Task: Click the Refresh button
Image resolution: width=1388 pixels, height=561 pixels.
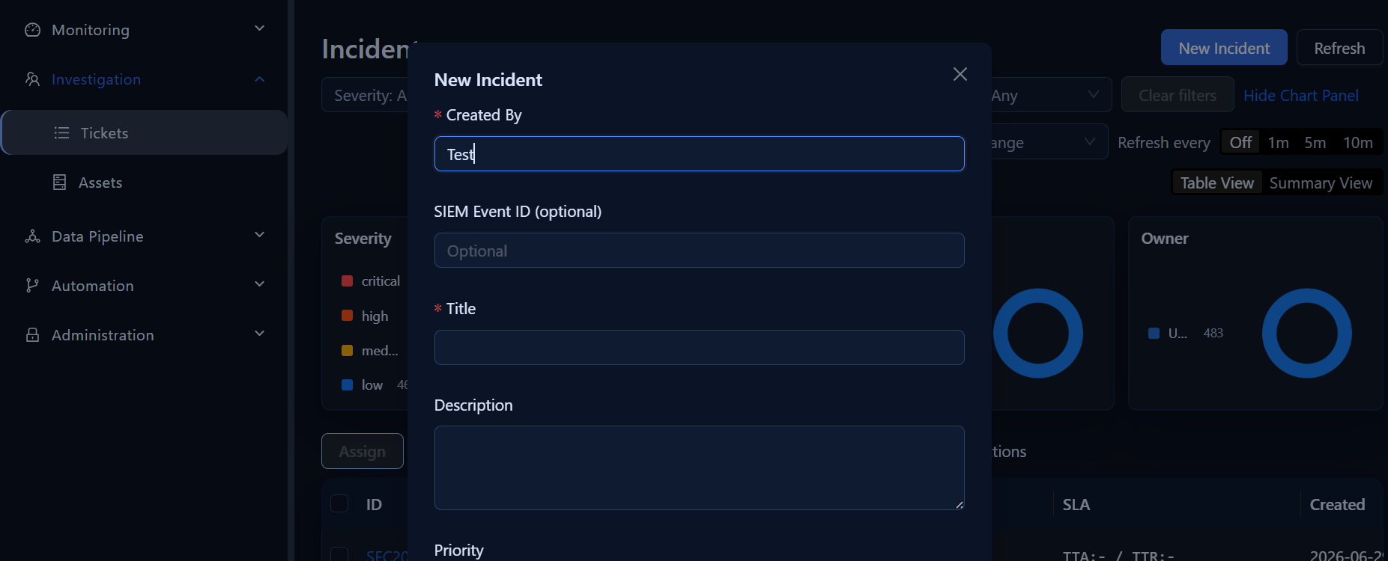Action: [x=1339, y=48]
